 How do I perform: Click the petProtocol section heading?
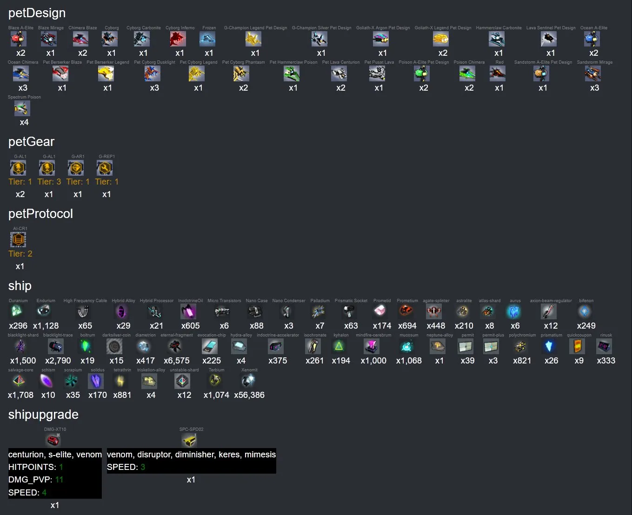click(40, 214)
